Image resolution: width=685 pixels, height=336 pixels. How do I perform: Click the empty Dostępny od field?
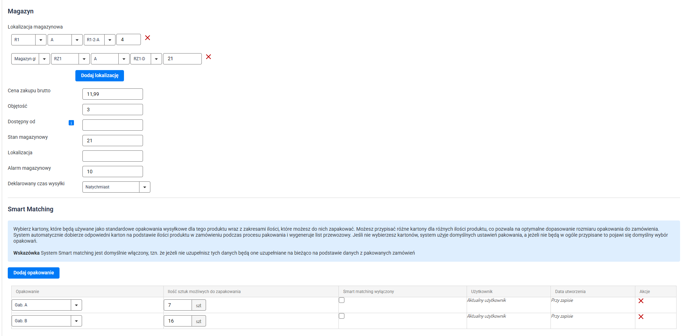point(113,125)
